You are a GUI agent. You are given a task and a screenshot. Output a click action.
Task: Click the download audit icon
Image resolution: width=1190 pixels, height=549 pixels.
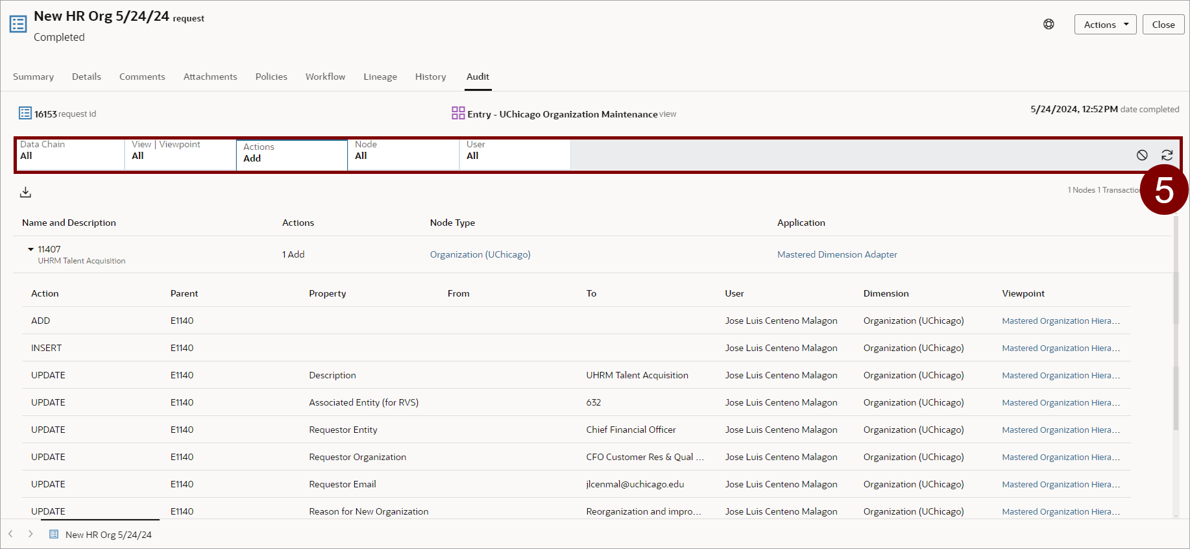click(25, 192)
